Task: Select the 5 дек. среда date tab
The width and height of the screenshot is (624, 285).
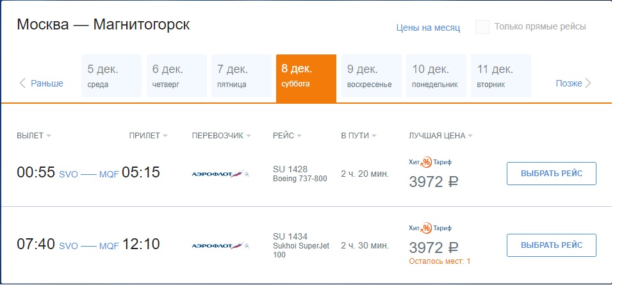Action: click(111, 76)
